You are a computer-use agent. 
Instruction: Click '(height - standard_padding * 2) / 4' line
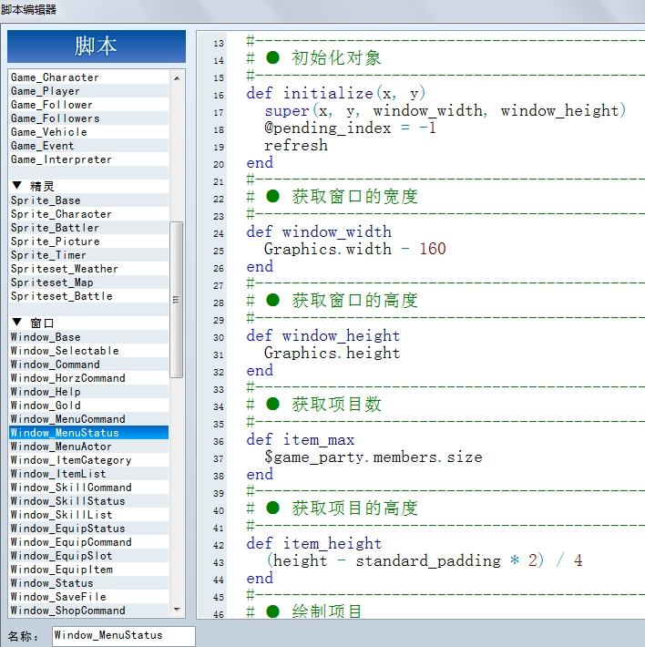(425, 561)
